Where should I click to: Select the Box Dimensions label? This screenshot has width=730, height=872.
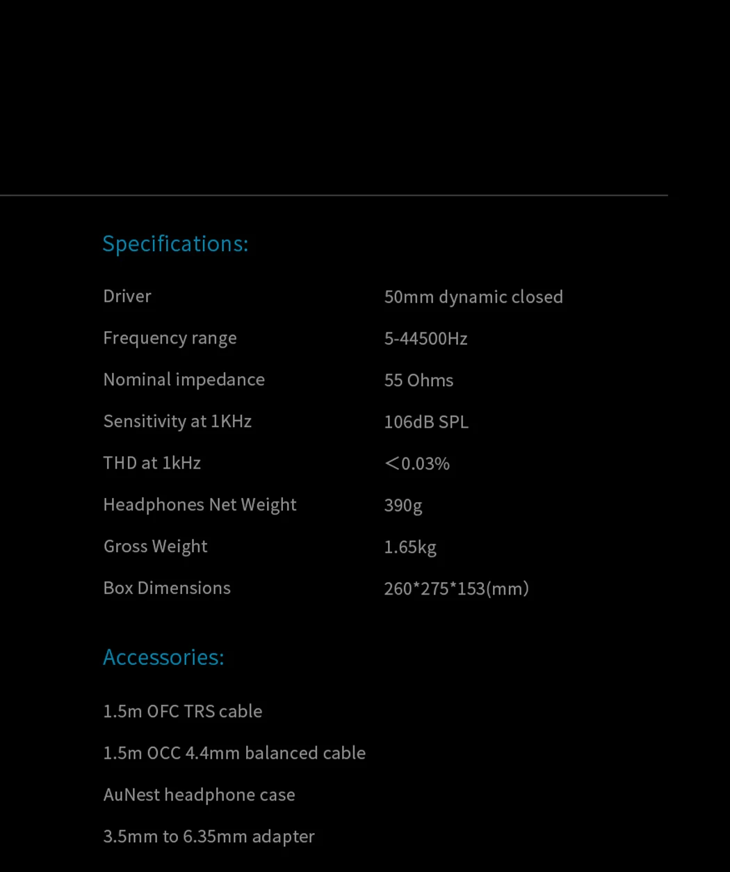pos(167,588)
